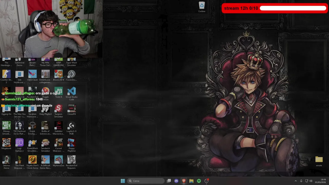The width and height of the screenshot is (329, 185).
Task: Open the volume tray icon
Action: click(x=311, y=181)
